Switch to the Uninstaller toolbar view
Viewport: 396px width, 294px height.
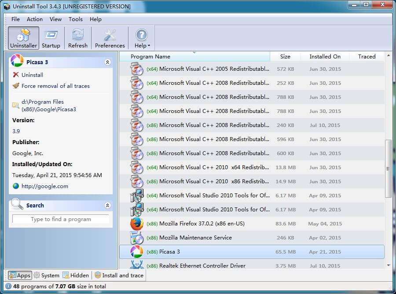23,38
